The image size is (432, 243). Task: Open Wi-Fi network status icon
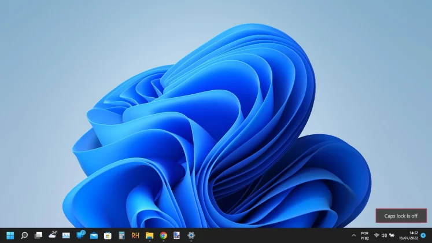376,235
